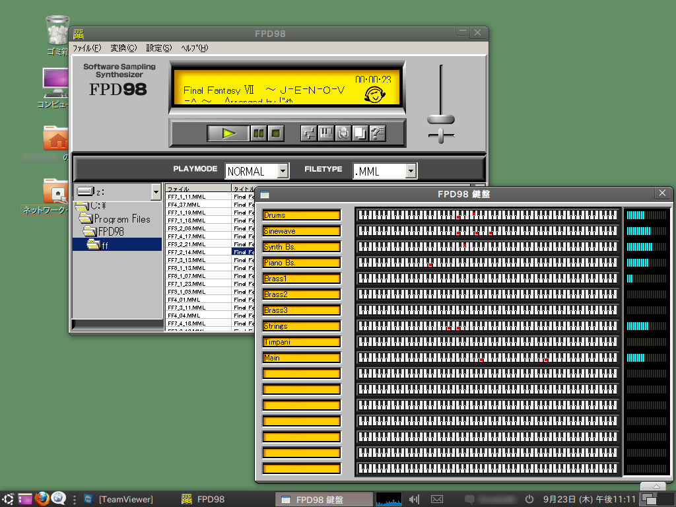Select file FF5_2_06.MML
Viewport: 676px width, 507px height.
point(187,228)
